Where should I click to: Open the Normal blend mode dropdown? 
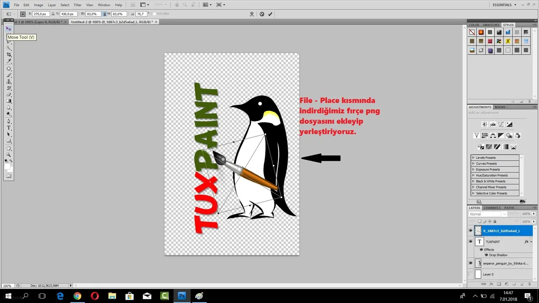coord(488,214)
